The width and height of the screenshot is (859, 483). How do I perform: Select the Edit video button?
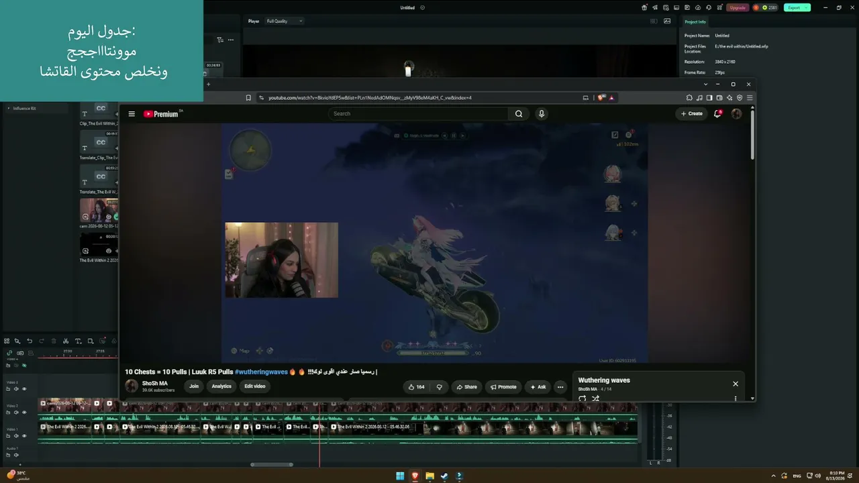(255, 386)
